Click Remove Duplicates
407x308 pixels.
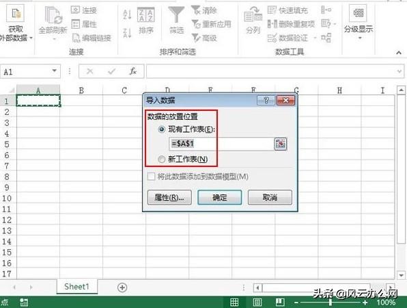(291, 24)
